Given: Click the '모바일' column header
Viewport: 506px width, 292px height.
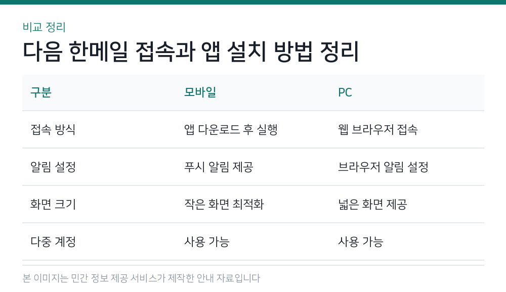Looking at the screenshot, I should click(x=200, y=92).
